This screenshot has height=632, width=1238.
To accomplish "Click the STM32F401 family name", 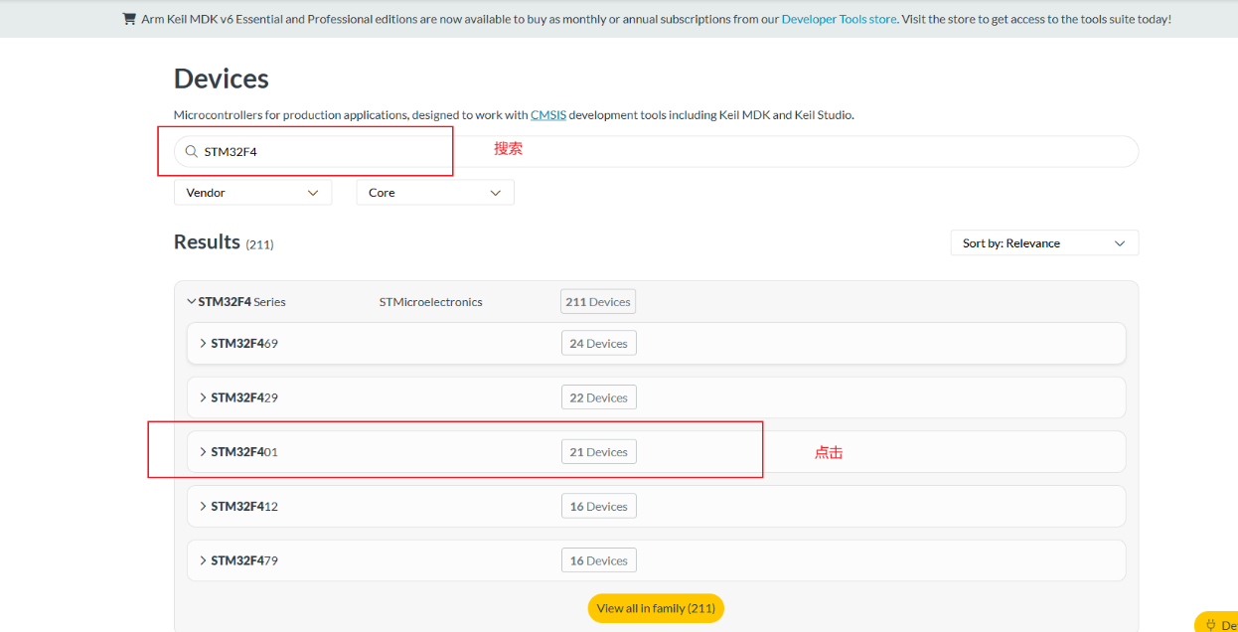I will tap(244, 452).
